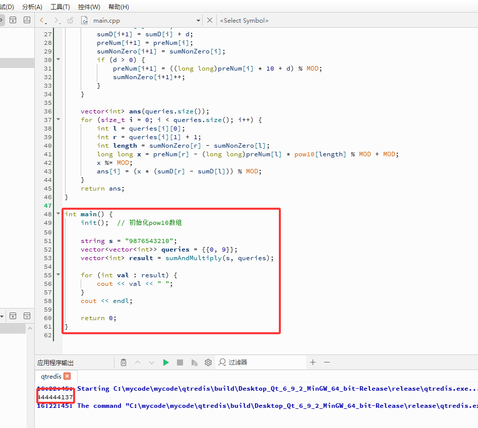Screen dimensions: 478x428
Task: Go to previous item in output
Action: click(x=138, y=362)
